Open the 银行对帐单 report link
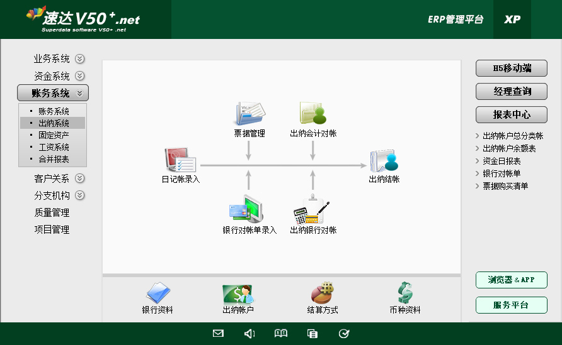 click(x=502, y=173)
